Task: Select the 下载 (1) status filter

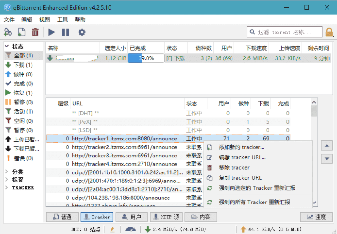Action: 23,65
